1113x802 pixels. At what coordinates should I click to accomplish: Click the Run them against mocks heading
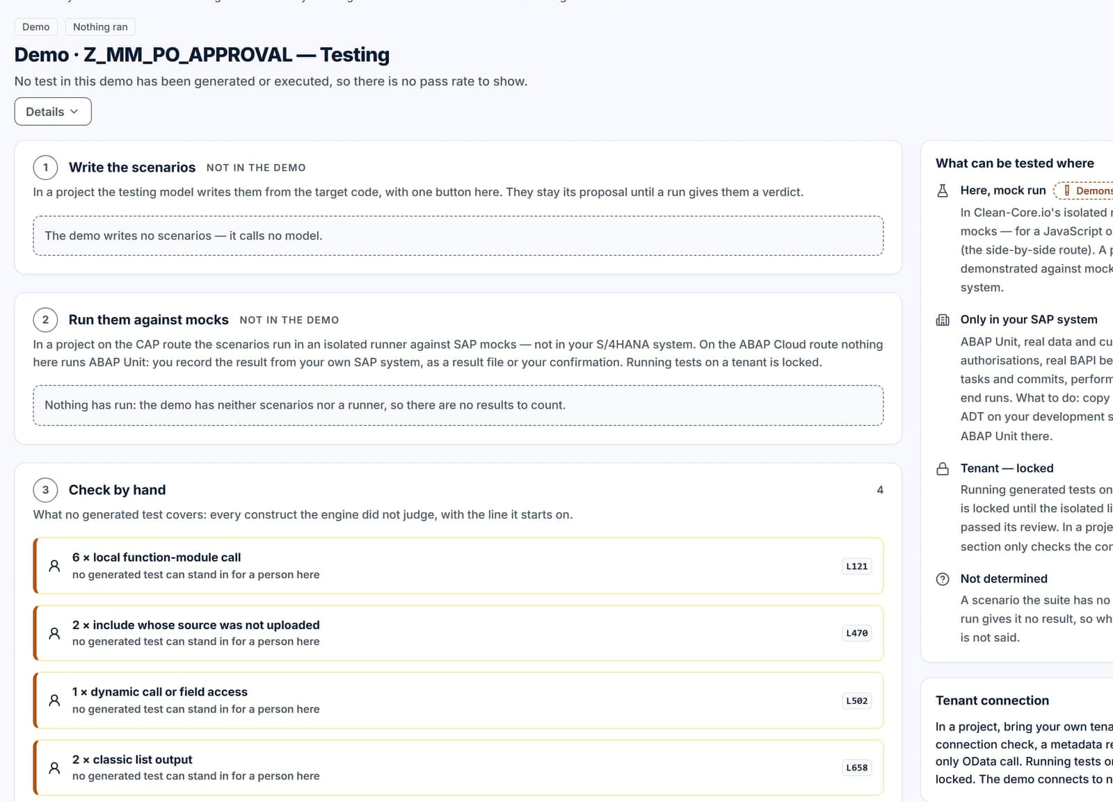(148, 320)
